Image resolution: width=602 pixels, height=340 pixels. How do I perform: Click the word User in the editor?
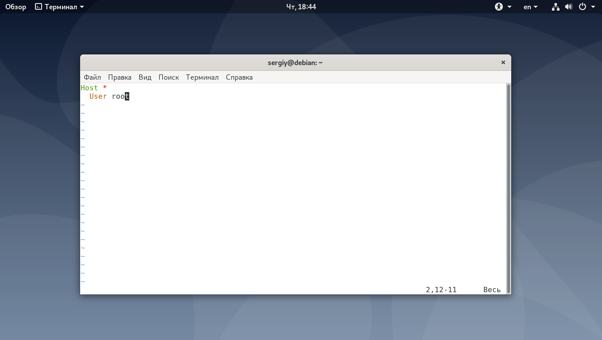point(98,96)
